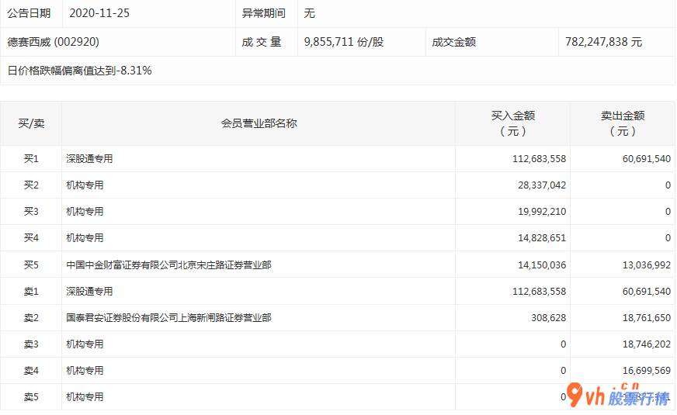Click the 公告日期 label
677x415 pixels.
coord(29,13)
